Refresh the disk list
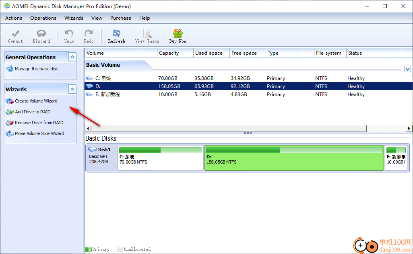 coord(116,36)
